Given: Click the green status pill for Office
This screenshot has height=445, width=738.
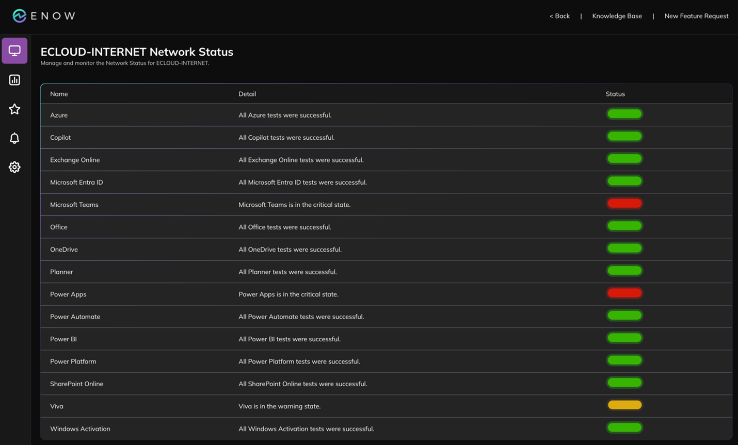Looking at the screenshot, I should (x=624, y=226).
